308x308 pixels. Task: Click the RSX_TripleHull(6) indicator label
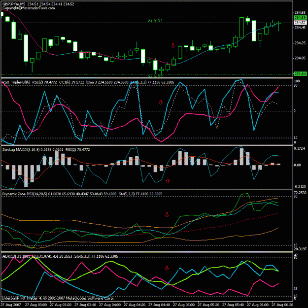click(x=16, y=82)
